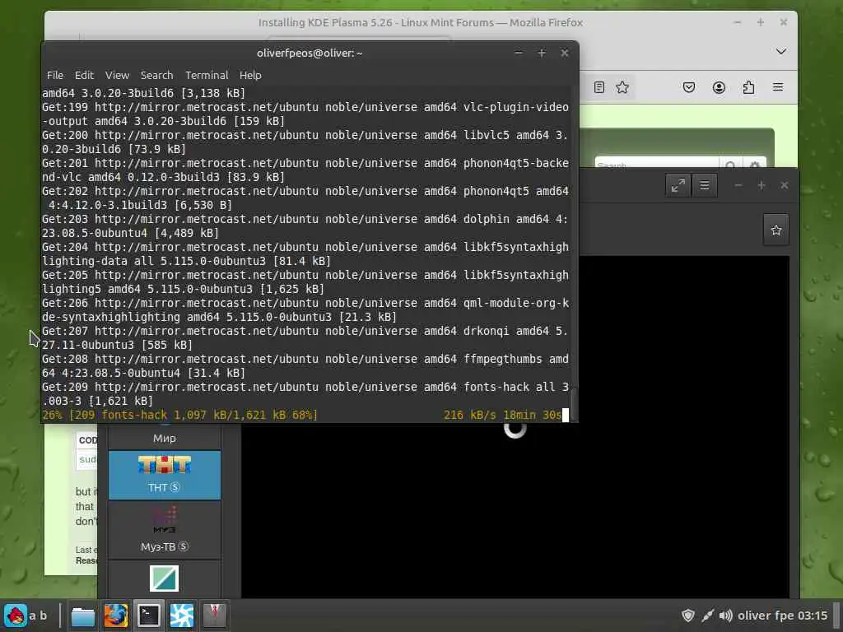Viewport: 843px width, 632px height.
Task: Open the Terminal menu
Action: (x=207, y=75)
